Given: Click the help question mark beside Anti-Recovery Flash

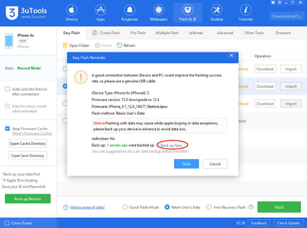Looking at the screenshot, I should tap(251, 207).
